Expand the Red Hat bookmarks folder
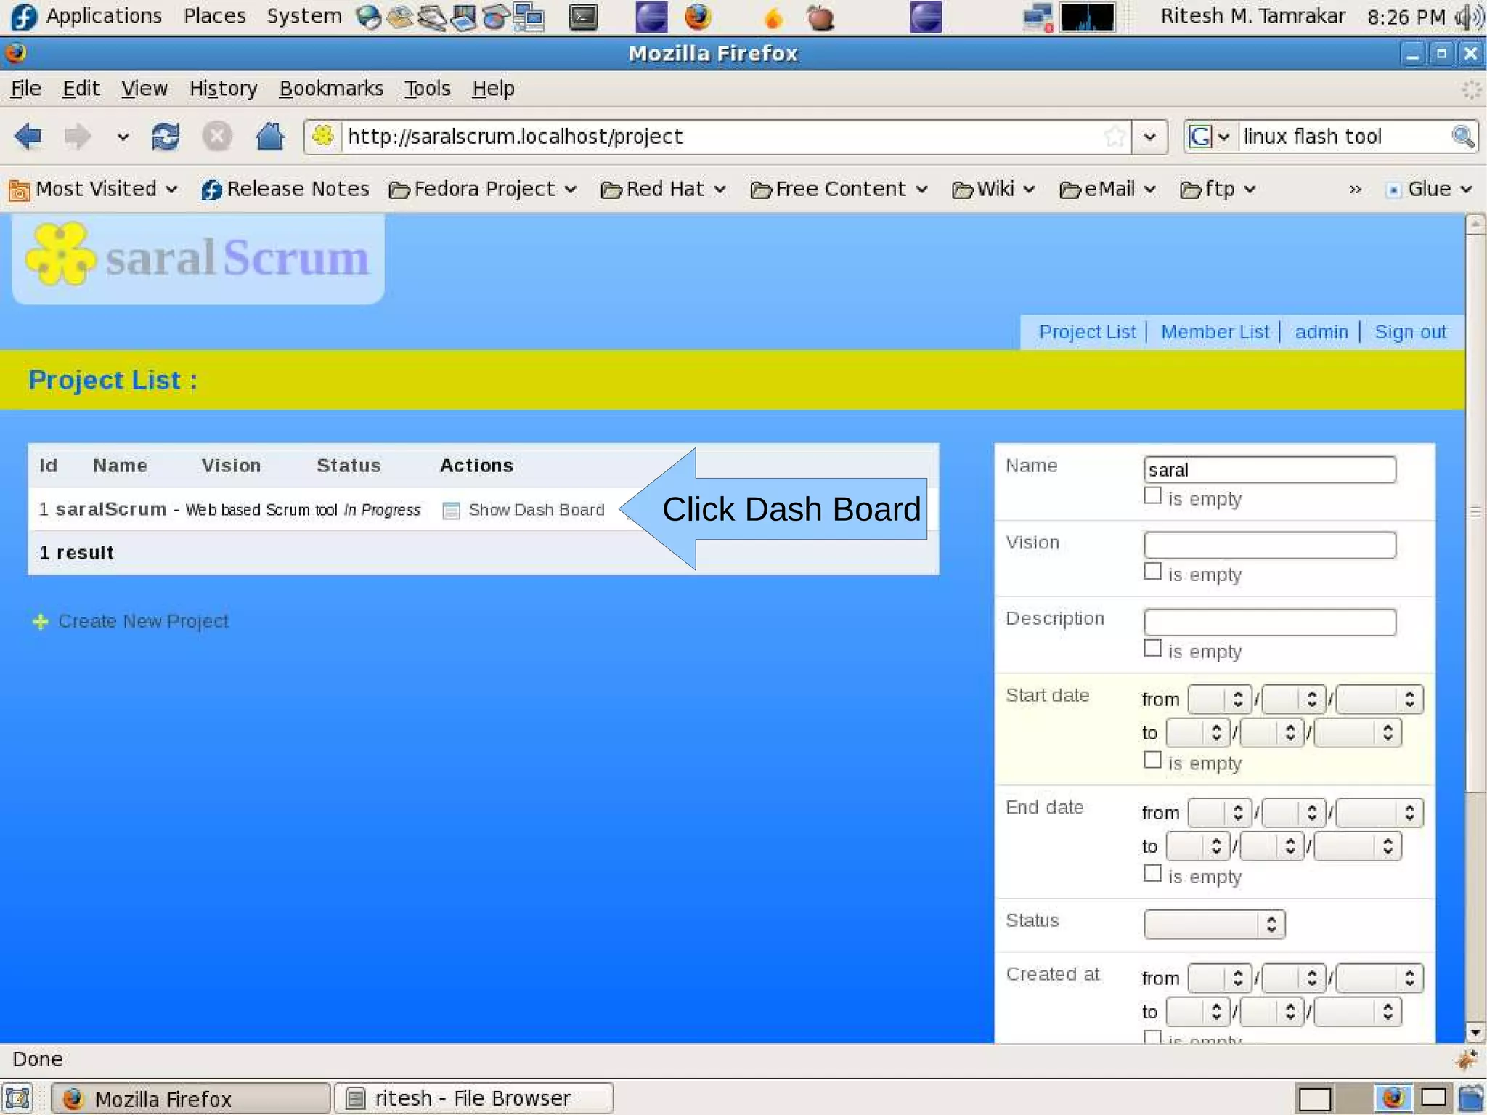Screen dimensions: 1487x1115 664,190
